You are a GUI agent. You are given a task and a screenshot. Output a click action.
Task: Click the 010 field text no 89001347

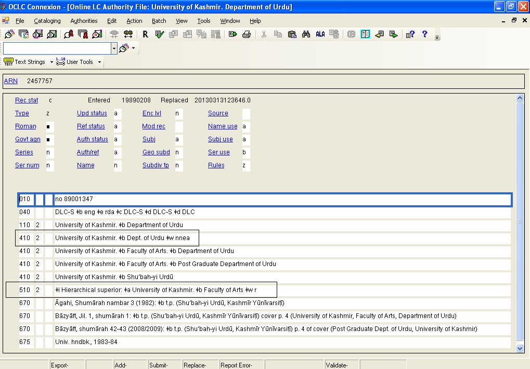[x=74, y=199]
